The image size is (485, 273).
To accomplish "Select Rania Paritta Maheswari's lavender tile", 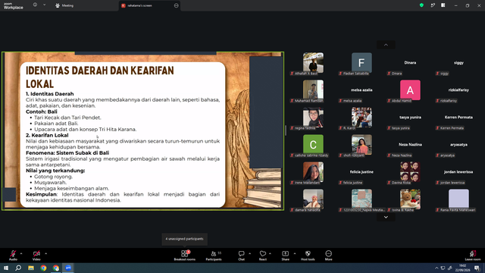I will tap(458, 199).
